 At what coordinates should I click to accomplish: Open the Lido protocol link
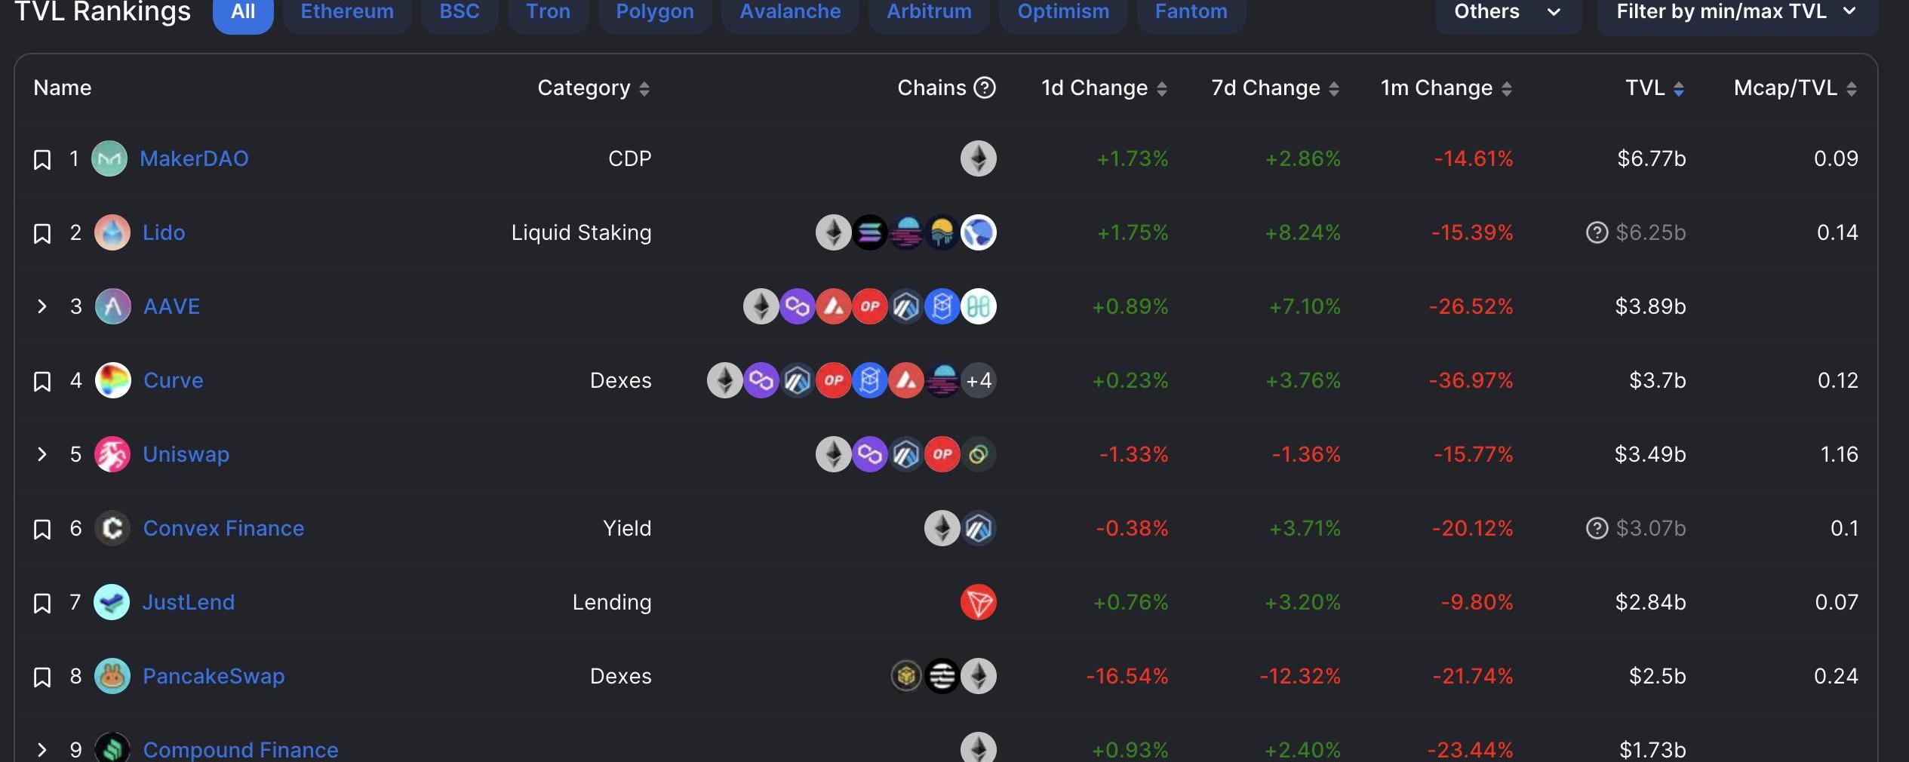[x=164, y=232]
